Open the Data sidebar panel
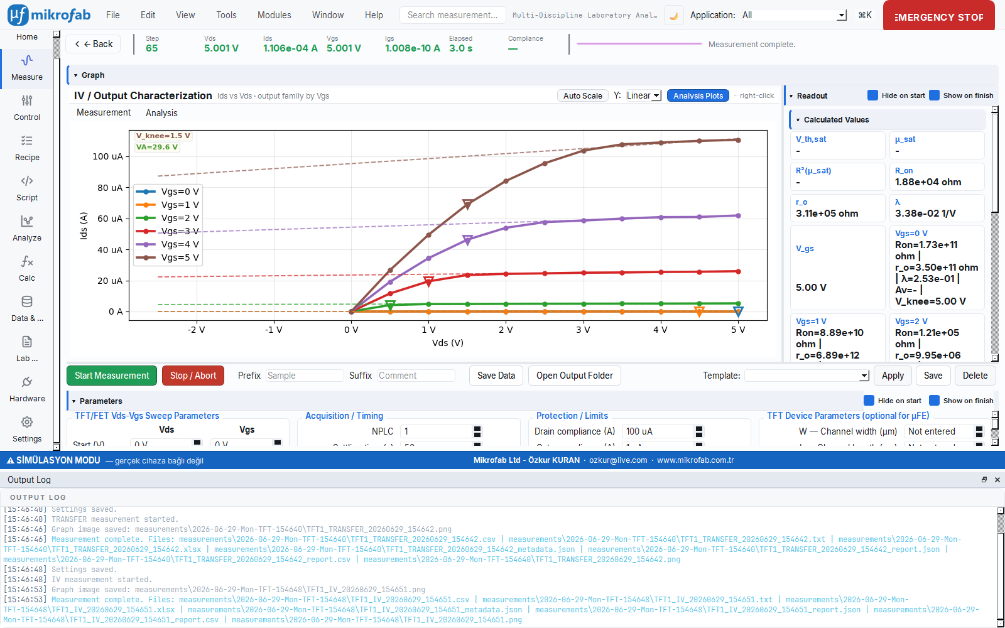The height and width of the screenshot is (628, 1005). (x=27, y=310)
